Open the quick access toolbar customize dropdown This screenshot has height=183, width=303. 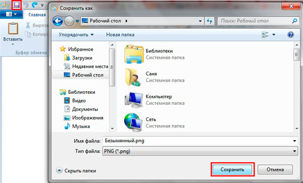click(42, 6)
